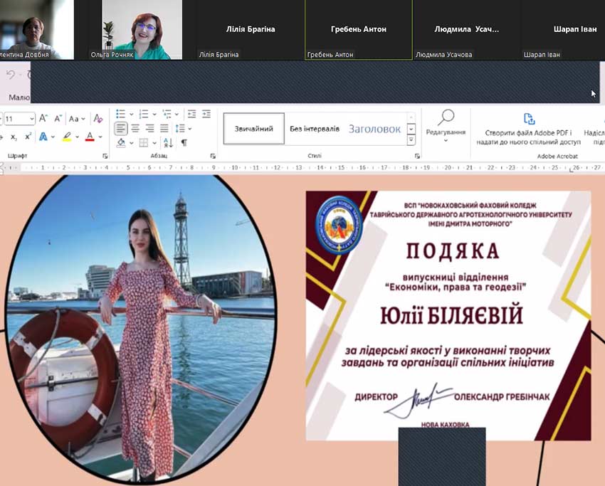Apply the Звичайний style
Screen dimensions: 605x486
click(x=253, y=129)
